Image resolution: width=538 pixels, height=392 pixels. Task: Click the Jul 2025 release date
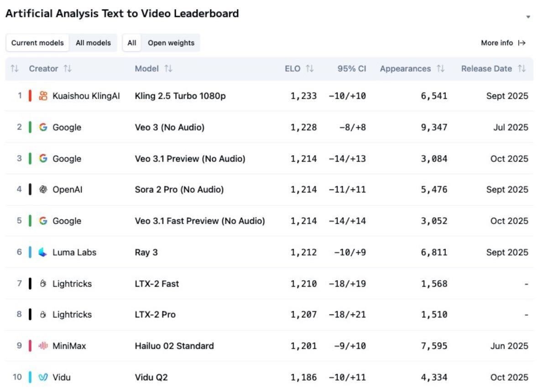coord(511,127)
